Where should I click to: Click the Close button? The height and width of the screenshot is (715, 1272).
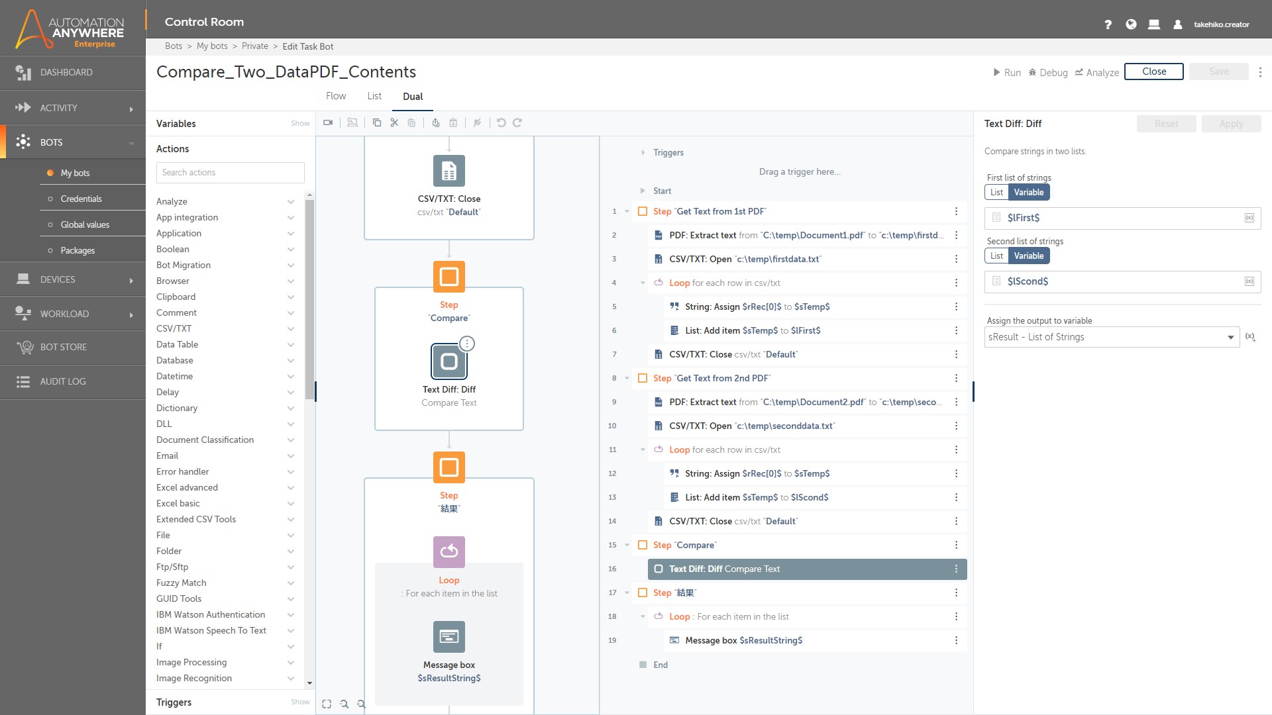tap(1153, 71)
